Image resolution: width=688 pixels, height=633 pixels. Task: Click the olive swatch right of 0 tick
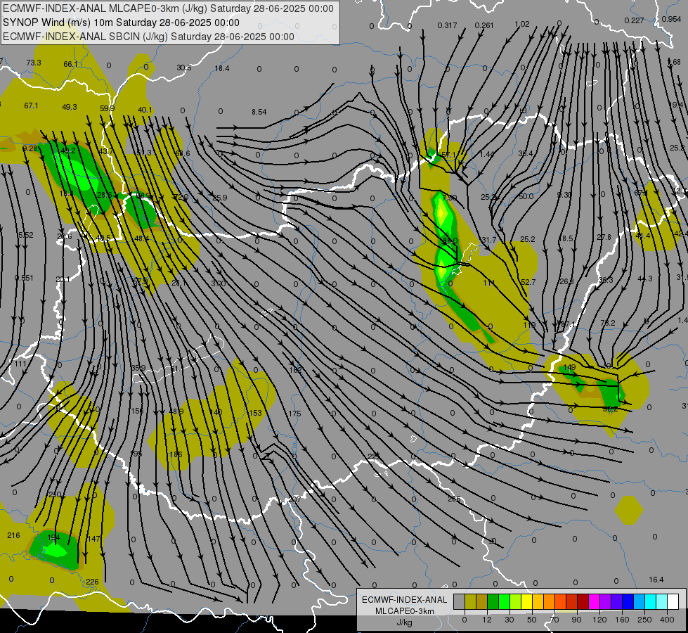pos(470,602)
